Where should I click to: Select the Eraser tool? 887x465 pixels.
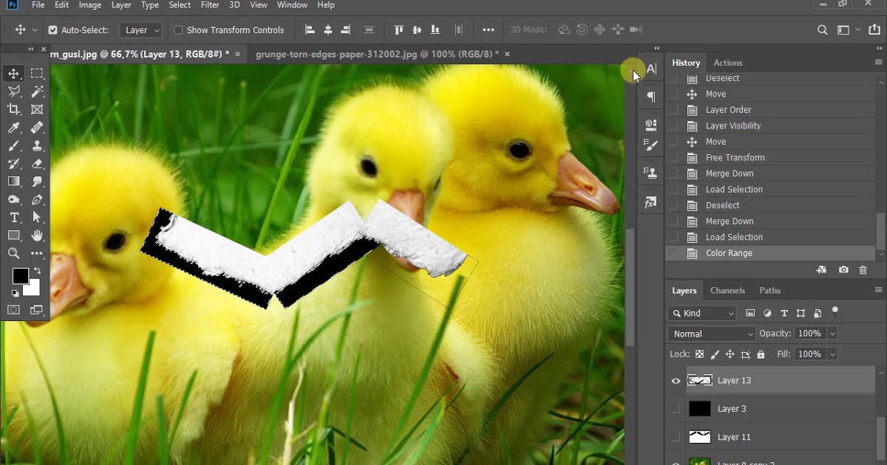pos(37,164)
